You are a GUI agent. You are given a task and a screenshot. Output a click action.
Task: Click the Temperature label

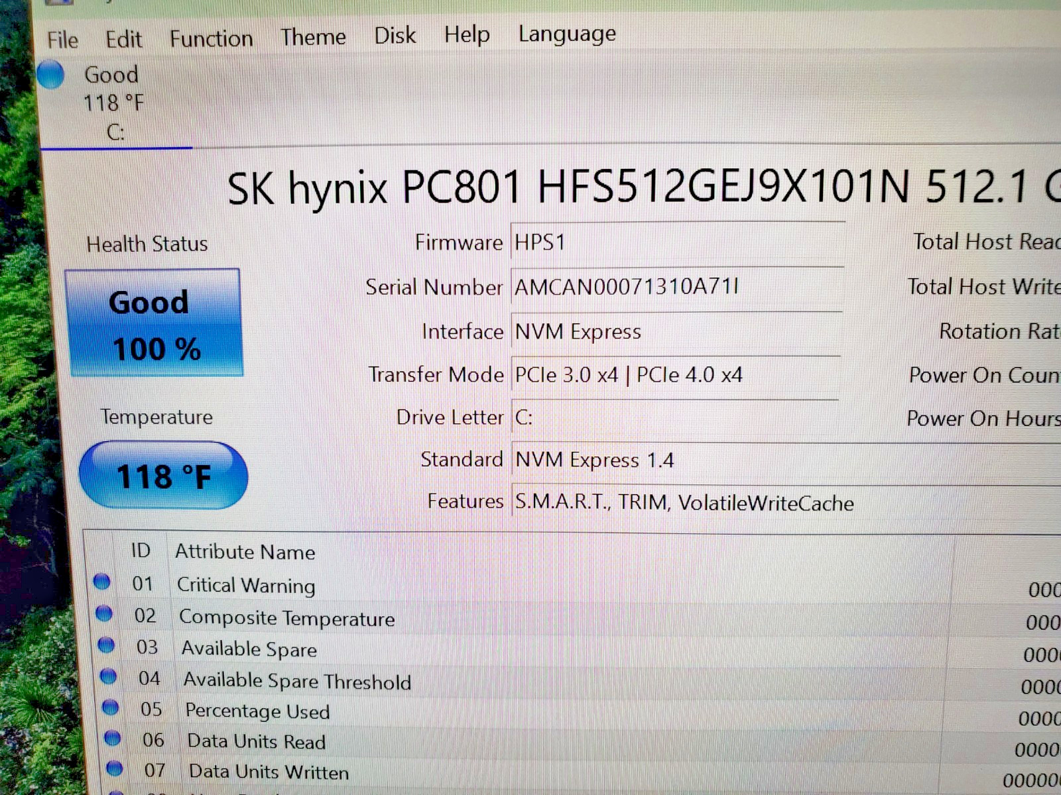click(156, 417)
